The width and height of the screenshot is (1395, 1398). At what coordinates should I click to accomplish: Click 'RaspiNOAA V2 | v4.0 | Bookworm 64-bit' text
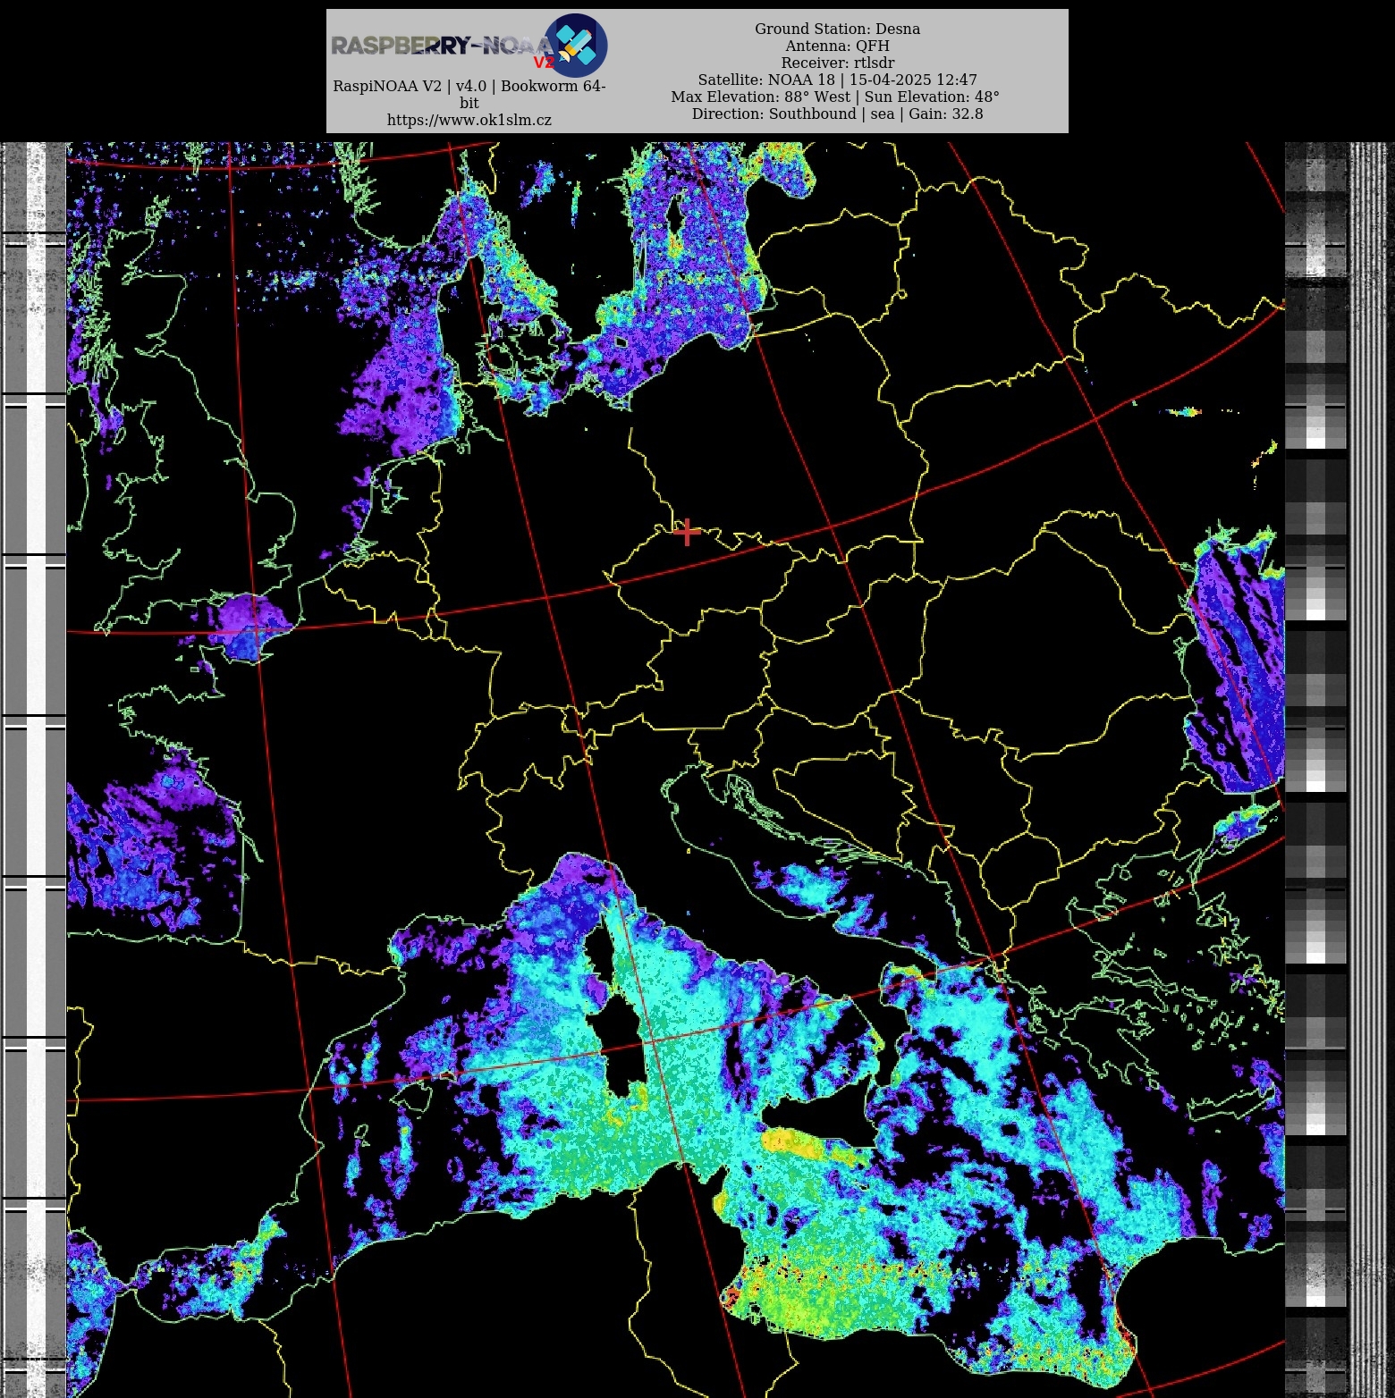click(x=469, y=94)
